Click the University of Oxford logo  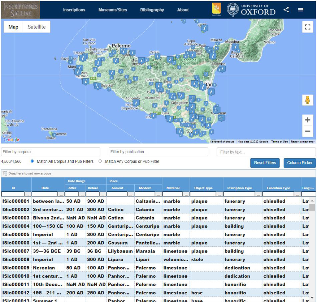(251, 10)
